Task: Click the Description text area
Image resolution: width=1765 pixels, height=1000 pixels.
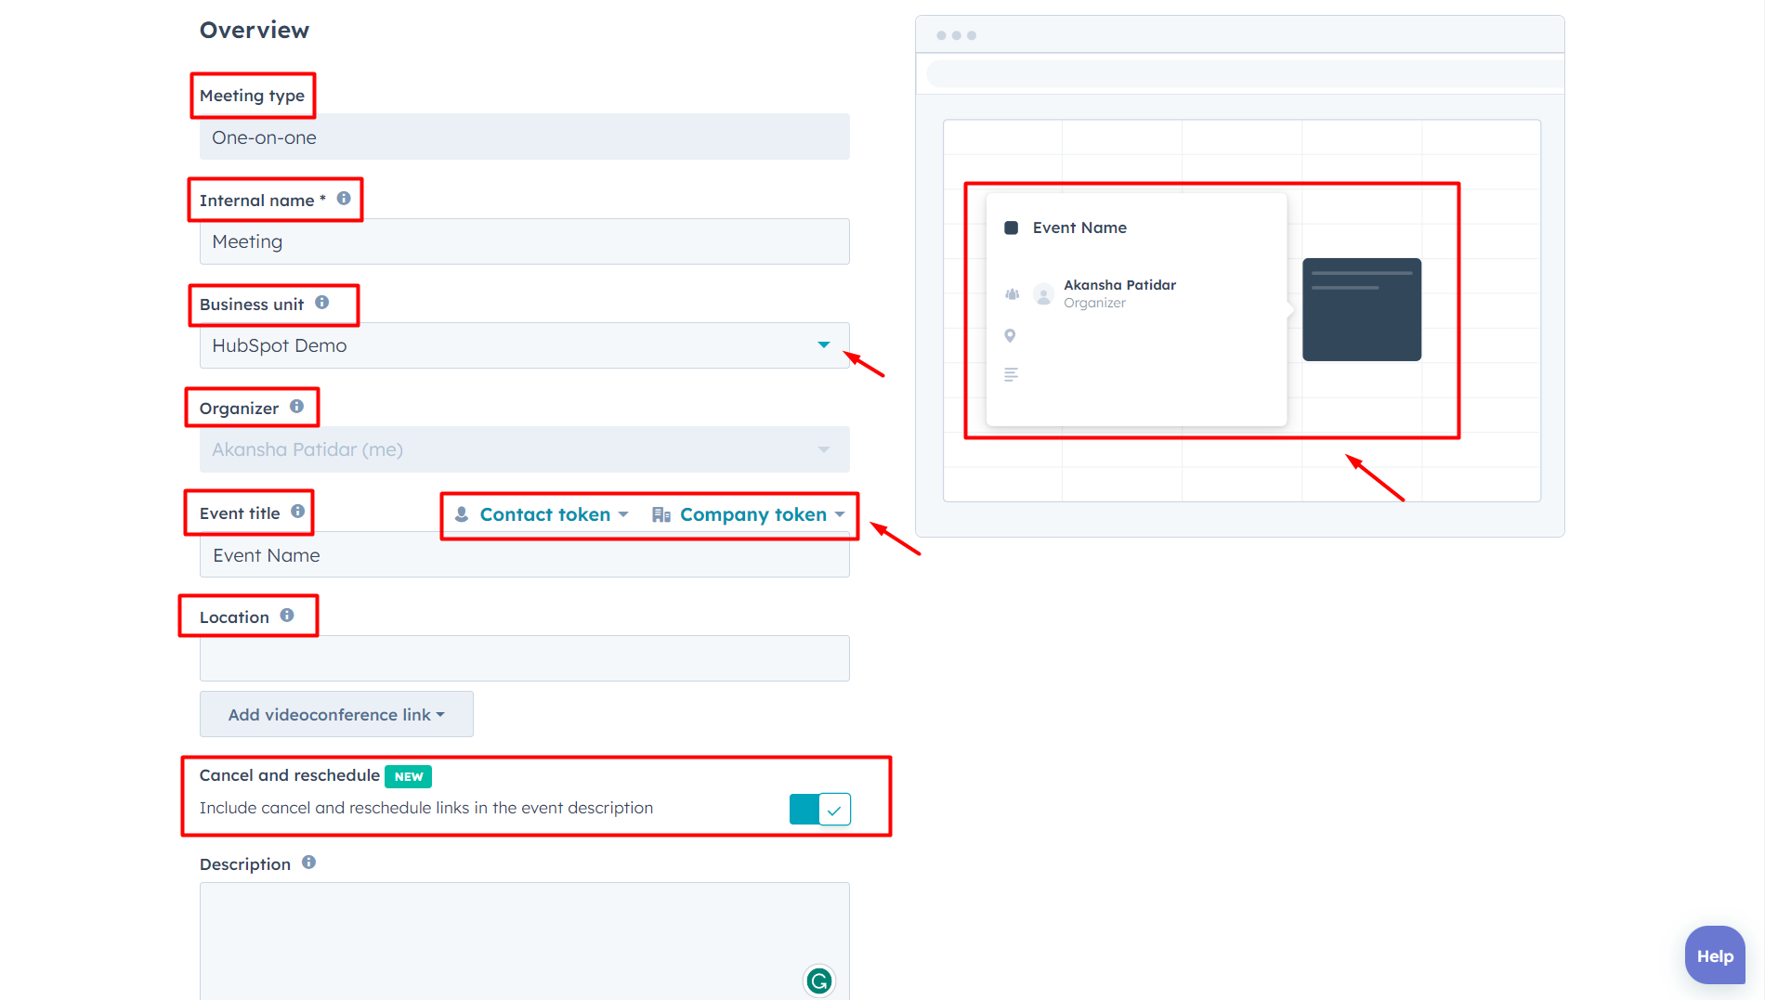Action: coord(525,941)
